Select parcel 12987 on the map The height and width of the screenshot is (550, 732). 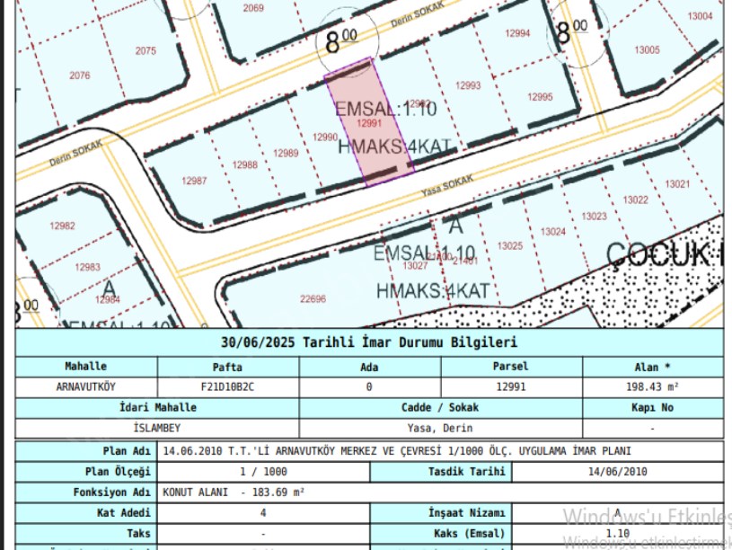click(194, 181)
